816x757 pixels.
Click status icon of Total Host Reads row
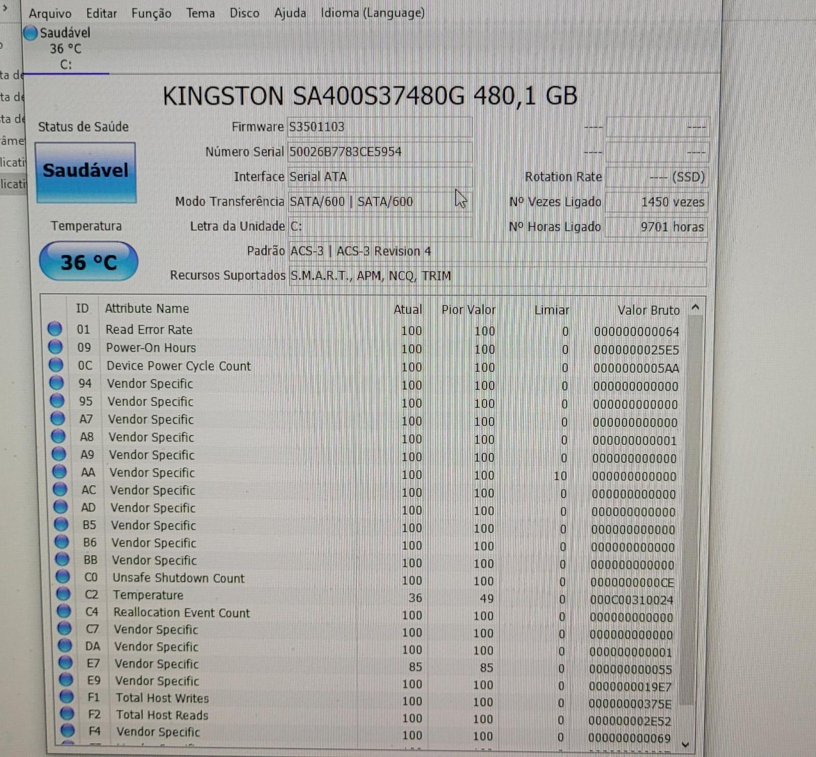click(67, 713)
